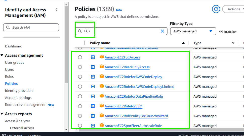Collapse the Access reports section

click(2, 114)
